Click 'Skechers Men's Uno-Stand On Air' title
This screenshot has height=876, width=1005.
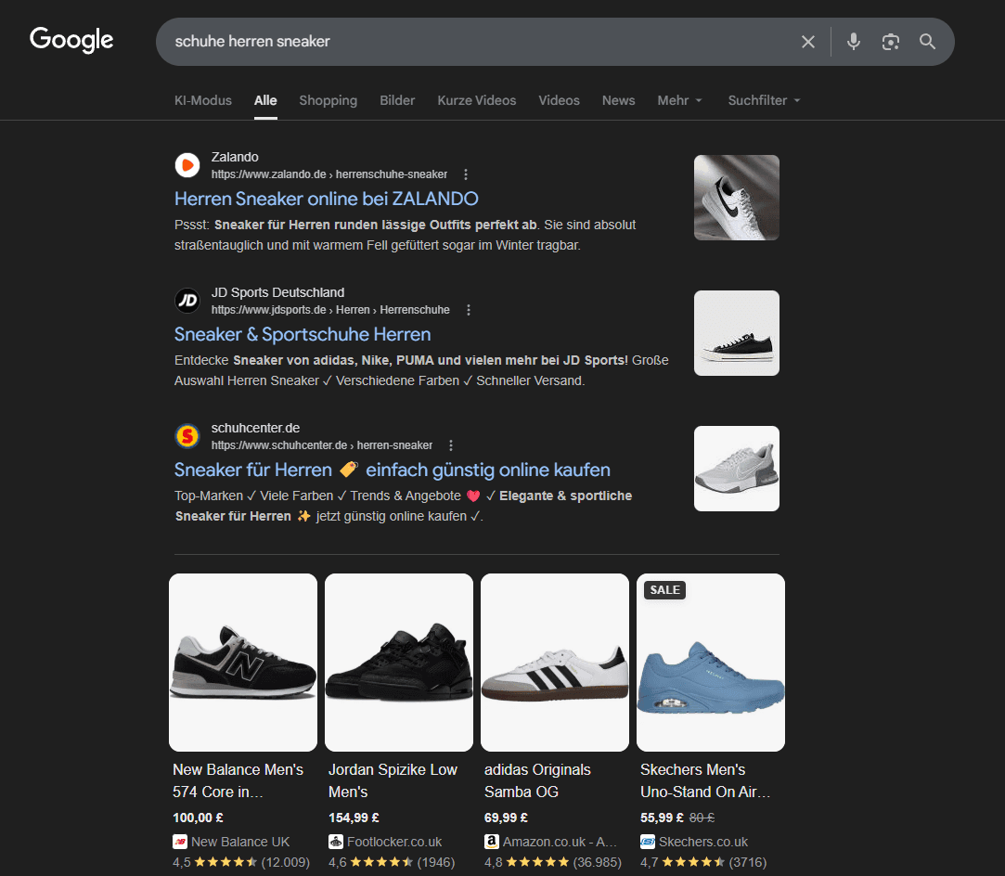coord(705,780)
